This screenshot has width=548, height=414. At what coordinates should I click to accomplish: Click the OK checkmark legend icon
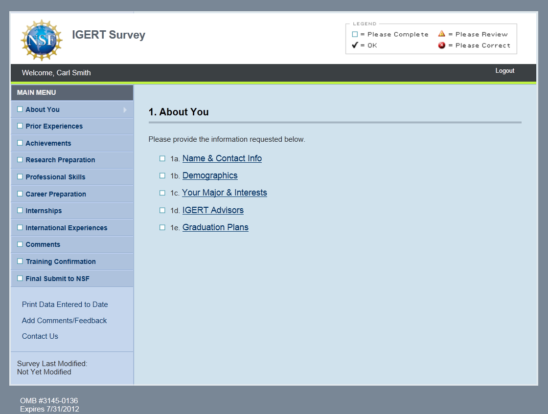[355, 45]
